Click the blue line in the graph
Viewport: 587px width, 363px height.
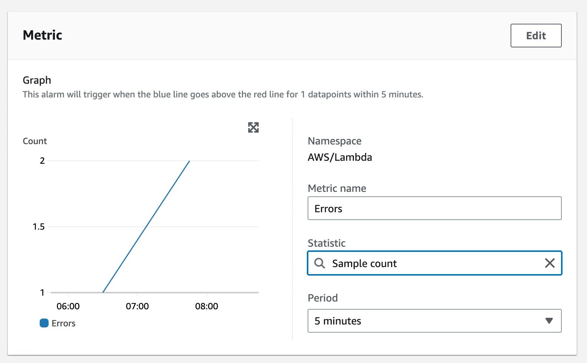(x=146, y=226)
